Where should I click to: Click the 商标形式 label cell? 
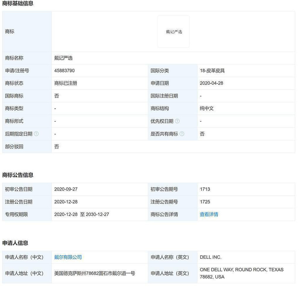coord(27,121)
